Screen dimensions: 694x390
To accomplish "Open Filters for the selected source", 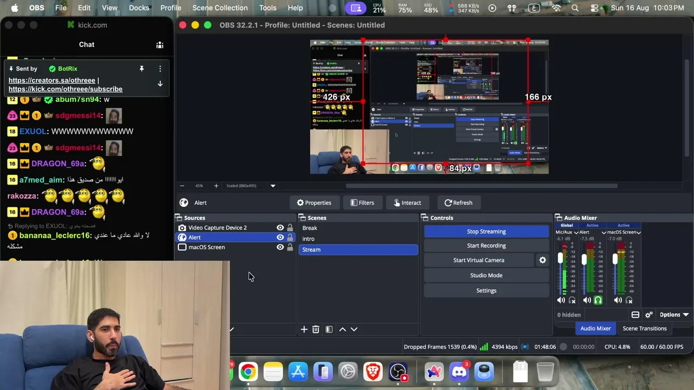I will 362,203.
